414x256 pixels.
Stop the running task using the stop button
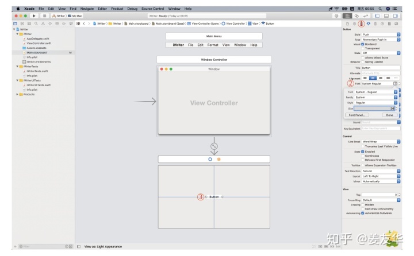(x=44, y=16)
